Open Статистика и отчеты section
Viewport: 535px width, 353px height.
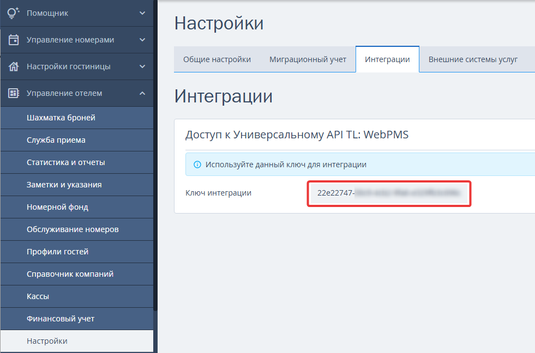[77, 162]
